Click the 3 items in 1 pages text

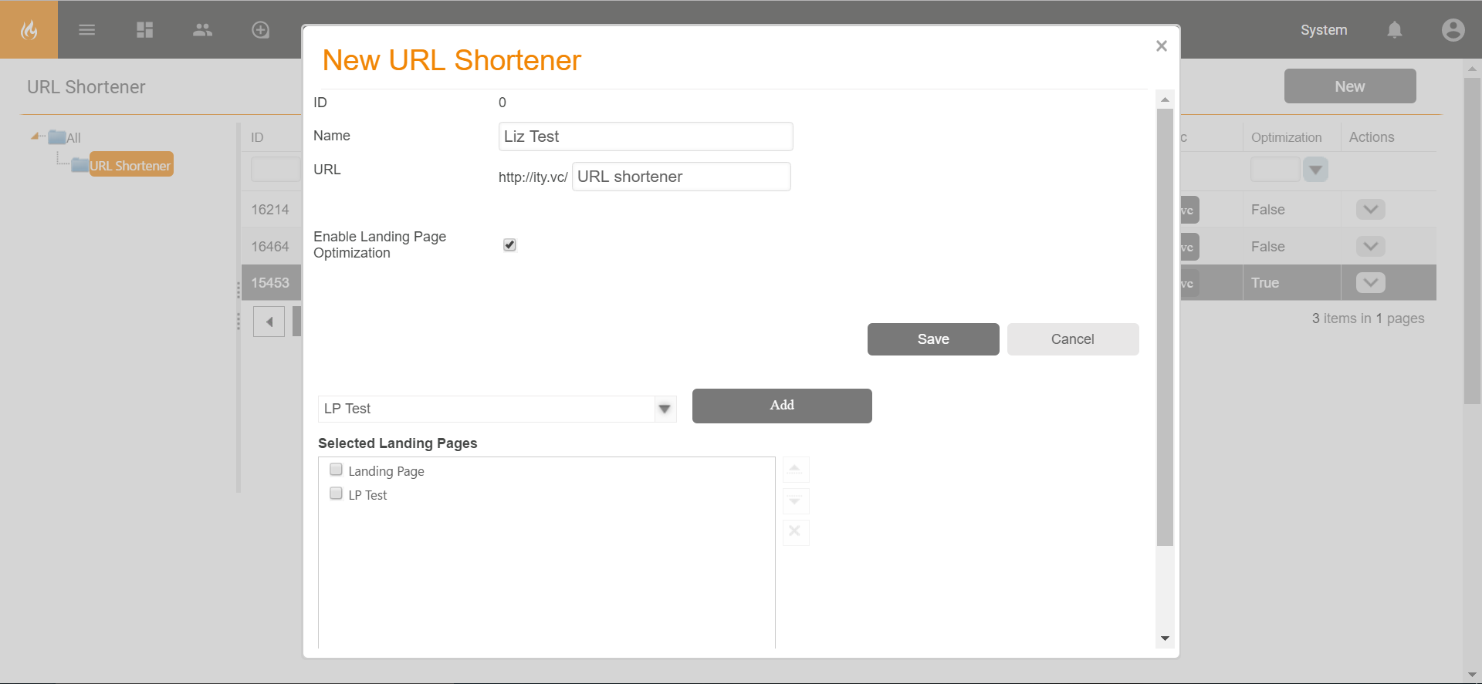click(x=1368, y=318)
